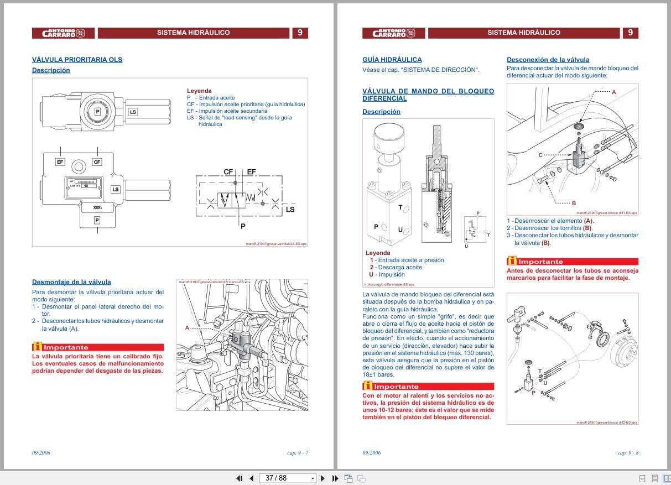This screenshot has width=671, height=485.
Task: Click the Antonio Carraro logo on left page
Action: [64, 33]
